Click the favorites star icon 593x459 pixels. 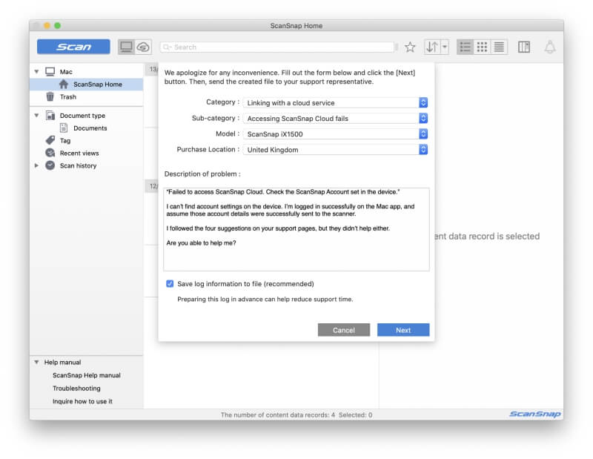(410, 47)
